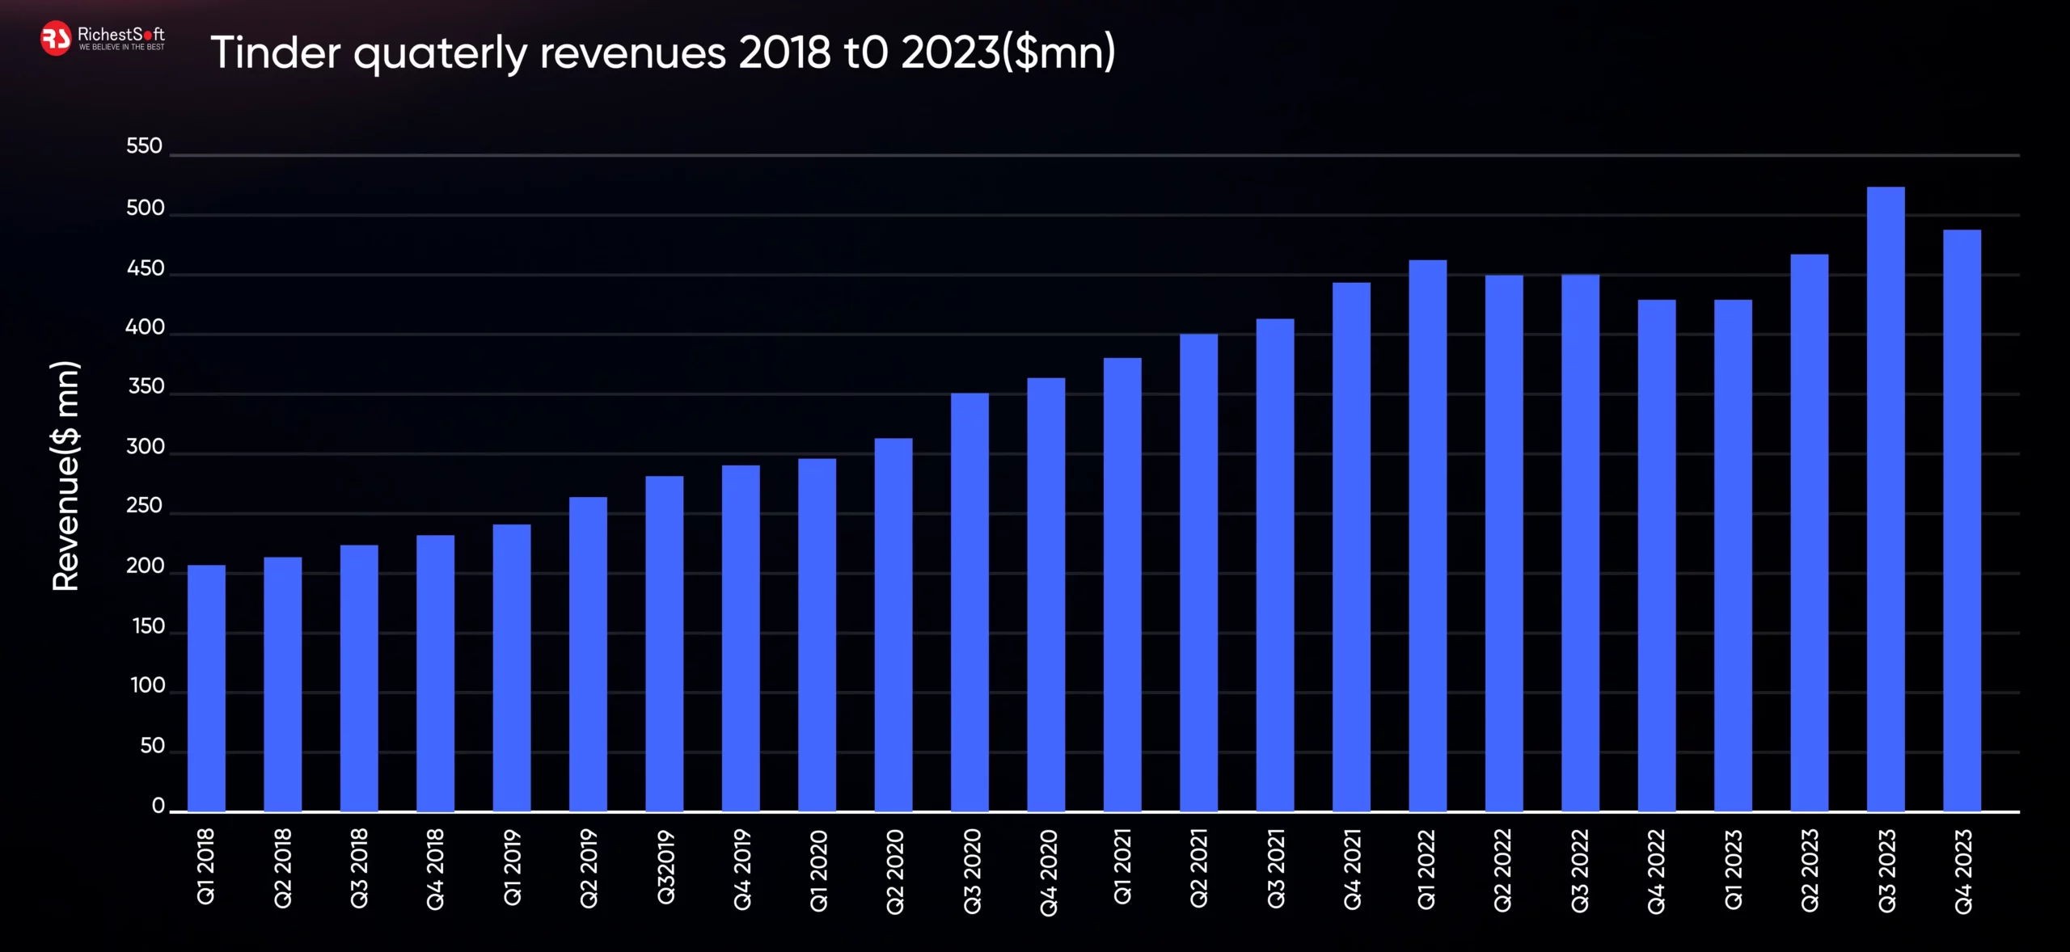Click the '500' y-axis label
Screen dimensions: 2070x952
click(145, 209)
